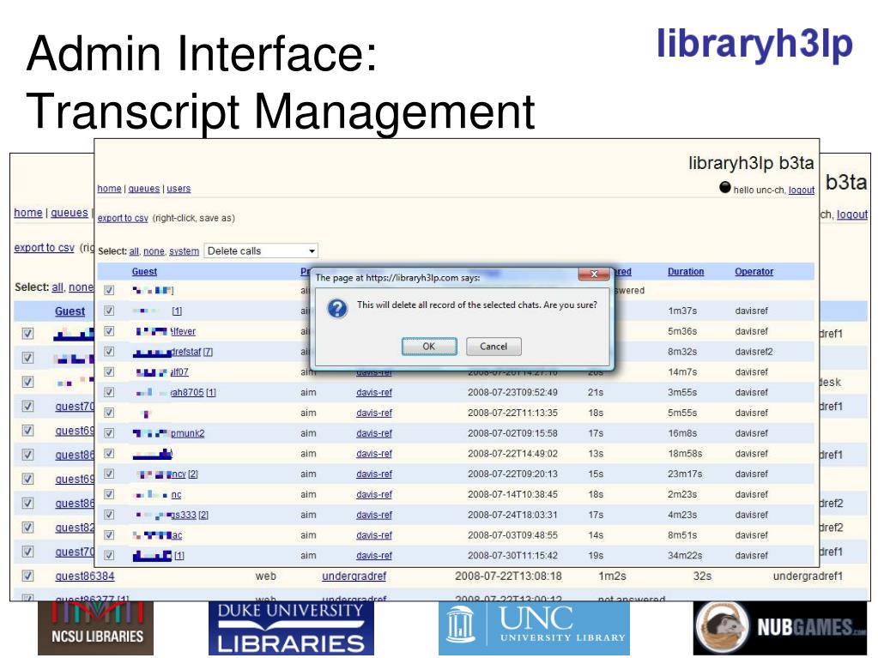Open davis-ref queue for the 2008-07-02T09:15:58 row
Screen dimensions: 878x658
tap(374, 433)
